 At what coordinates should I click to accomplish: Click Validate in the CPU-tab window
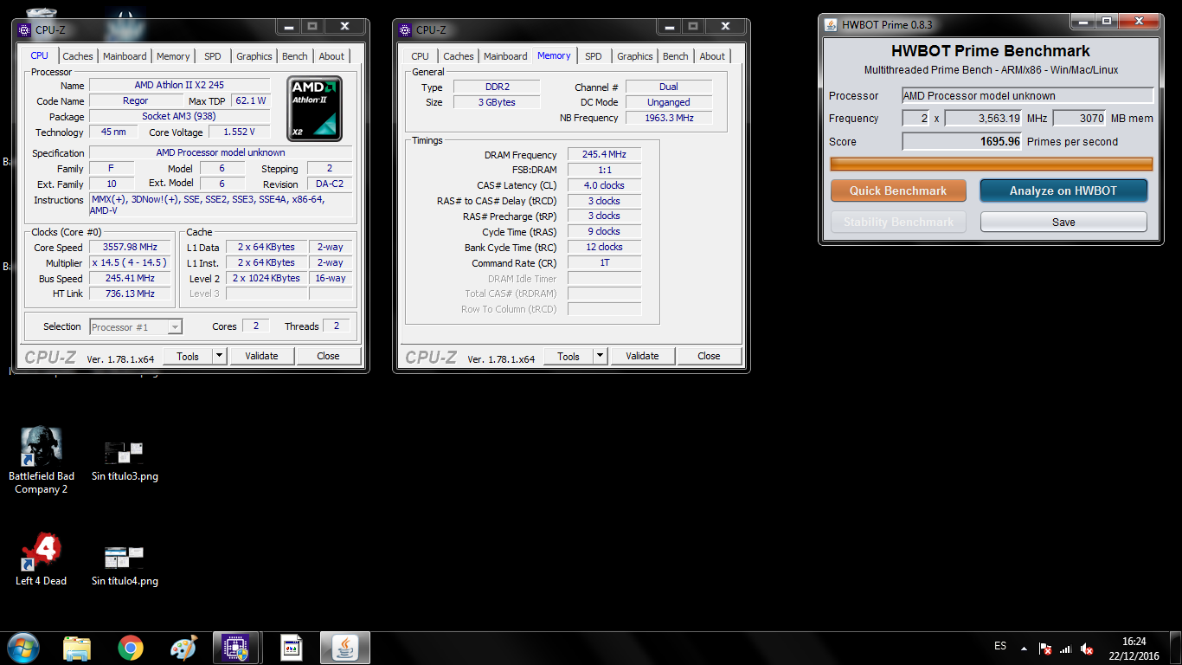(261, 356)
